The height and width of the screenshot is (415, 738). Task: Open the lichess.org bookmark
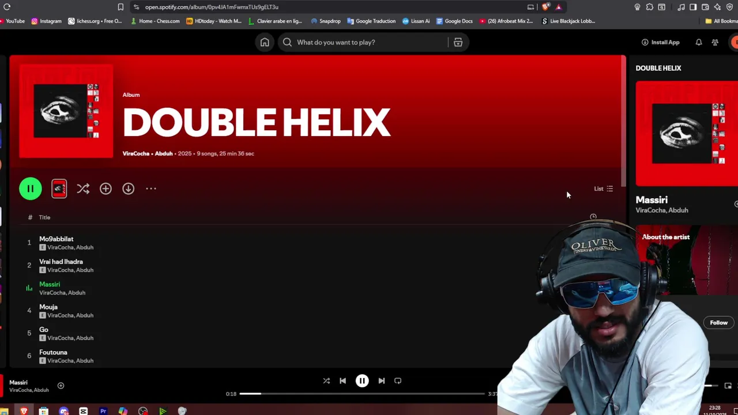tap(95, 21)
